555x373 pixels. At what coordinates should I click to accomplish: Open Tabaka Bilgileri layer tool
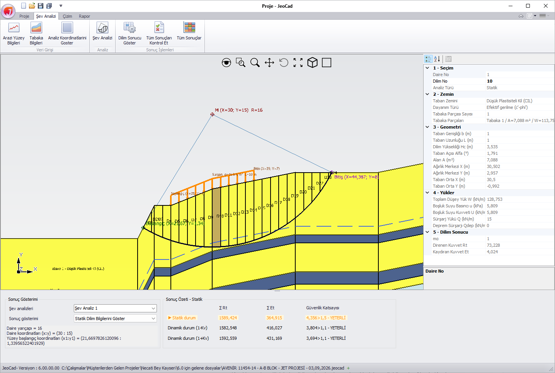point(36,34)
